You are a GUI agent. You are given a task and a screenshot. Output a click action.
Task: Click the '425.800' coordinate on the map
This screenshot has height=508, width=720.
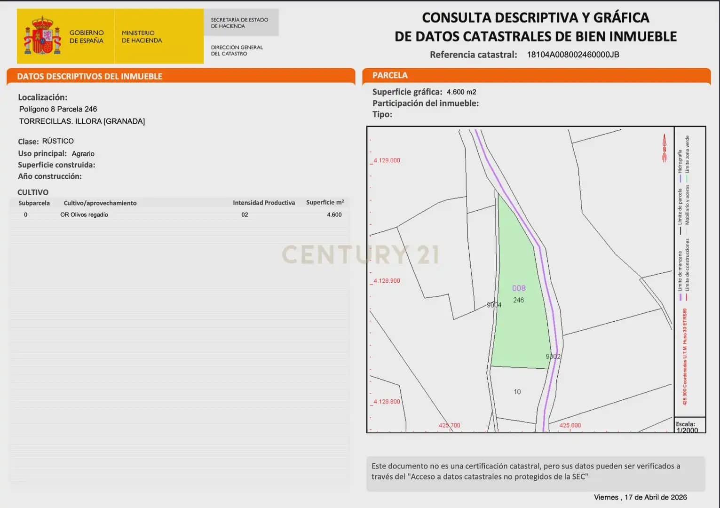point(570,425)
